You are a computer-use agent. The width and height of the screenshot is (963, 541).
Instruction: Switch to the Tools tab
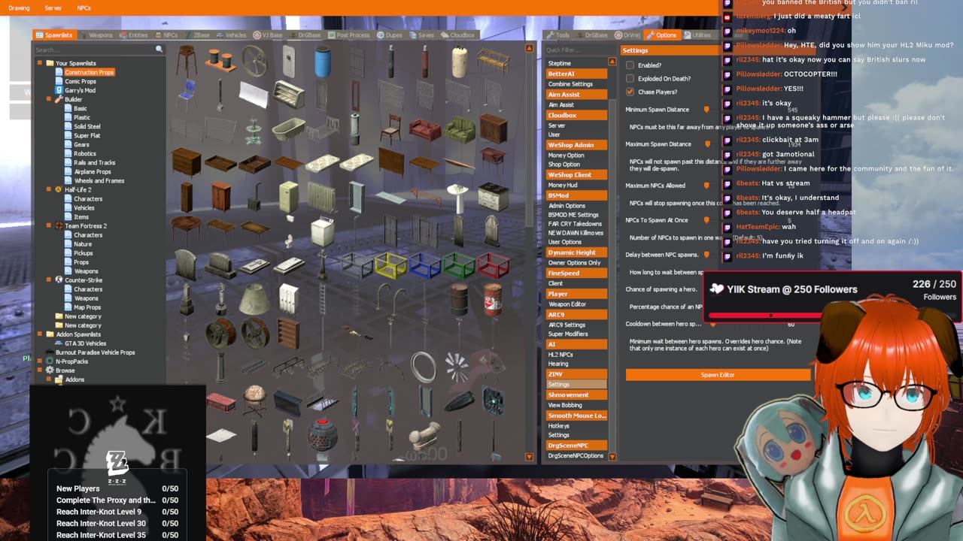coord(558,35)
